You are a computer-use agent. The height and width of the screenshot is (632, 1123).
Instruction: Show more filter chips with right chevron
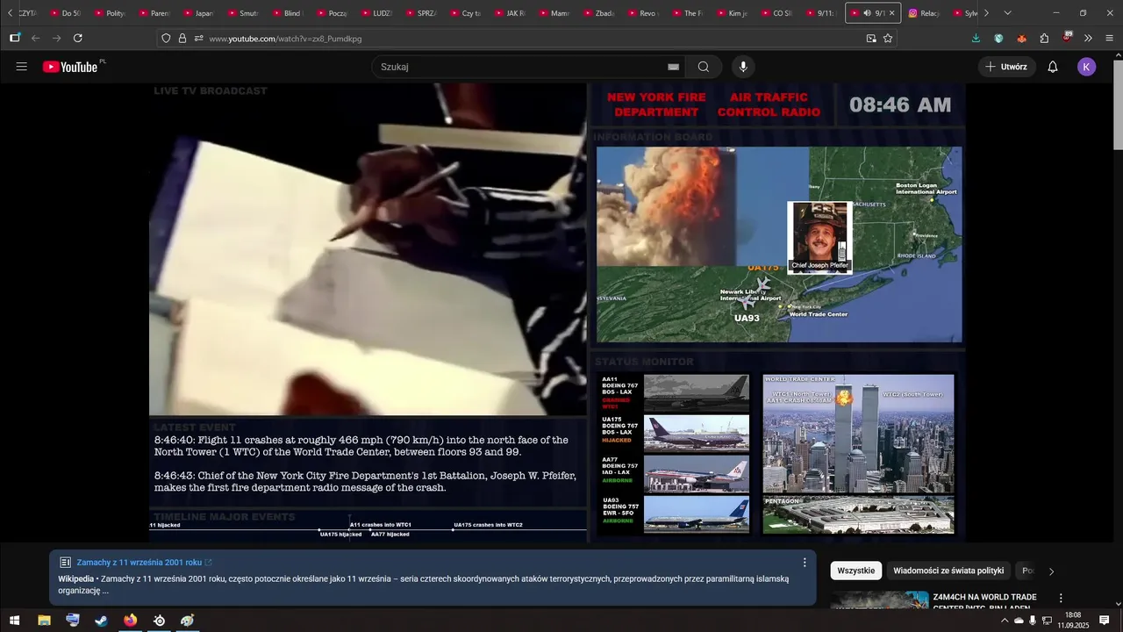[1051, 571]
